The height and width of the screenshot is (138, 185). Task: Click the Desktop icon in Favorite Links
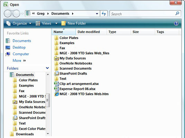[8, 48]
